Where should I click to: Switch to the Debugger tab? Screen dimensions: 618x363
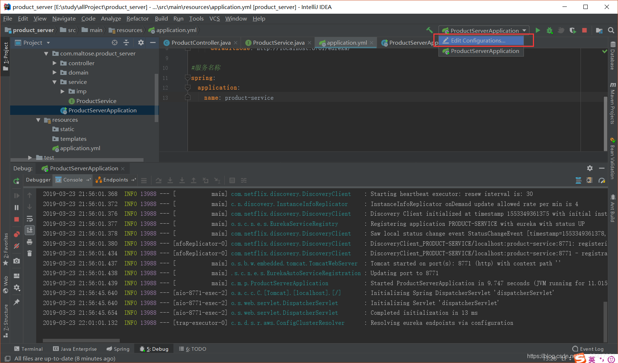tap(38, 180)
